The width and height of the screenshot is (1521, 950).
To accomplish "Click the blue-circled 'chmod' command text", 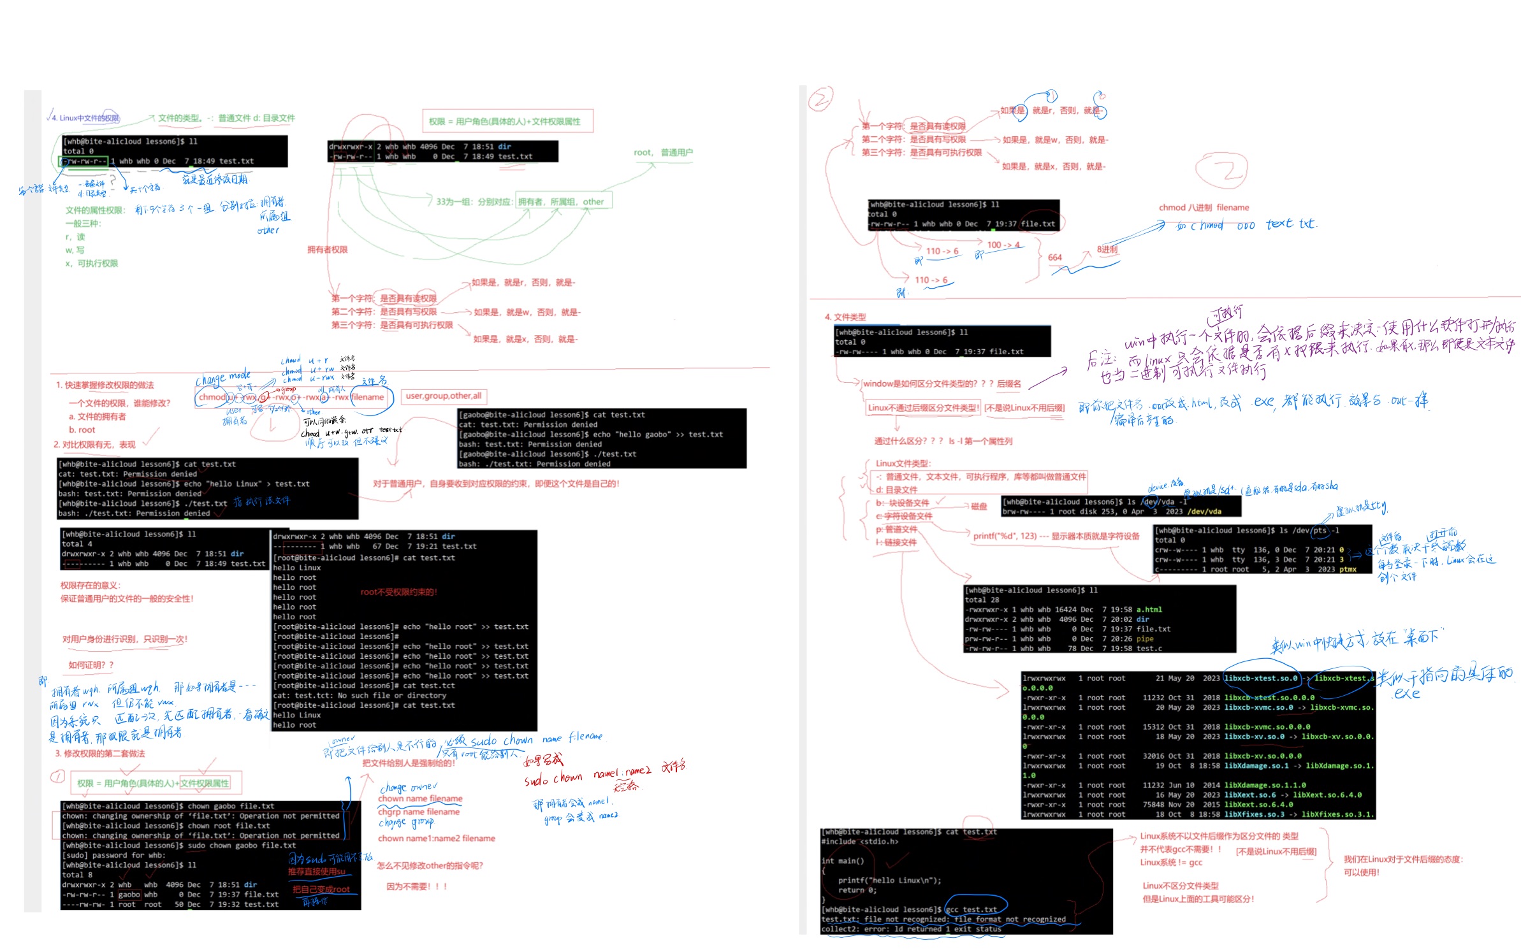I will coord(212,397).
